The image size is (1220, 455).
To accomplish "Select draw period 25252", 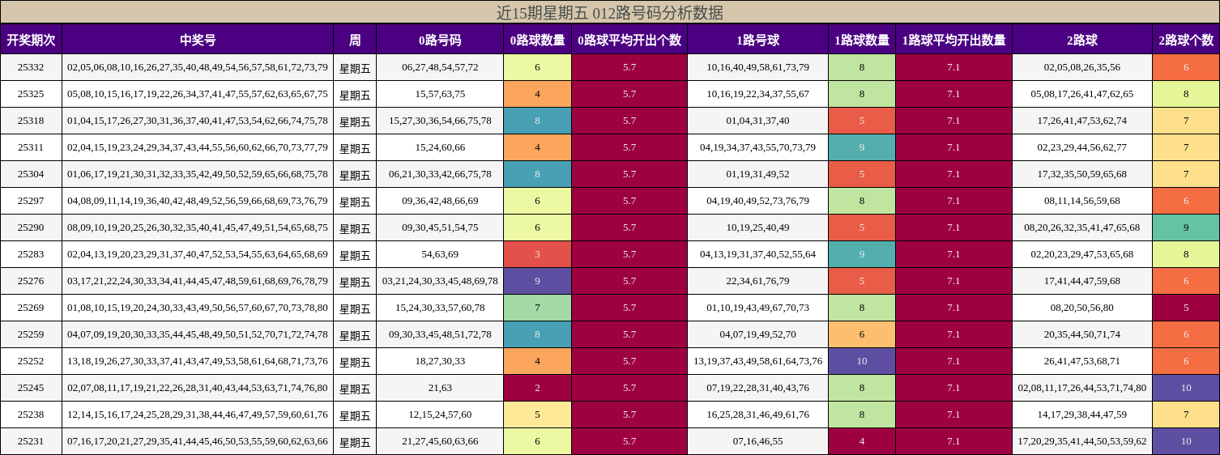I will (31, 361).
